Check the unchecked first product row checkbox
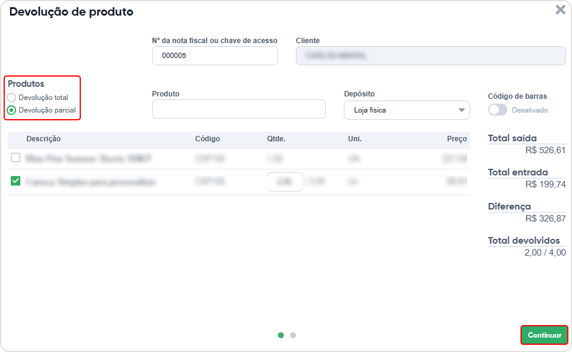 (x=16, y=157)
